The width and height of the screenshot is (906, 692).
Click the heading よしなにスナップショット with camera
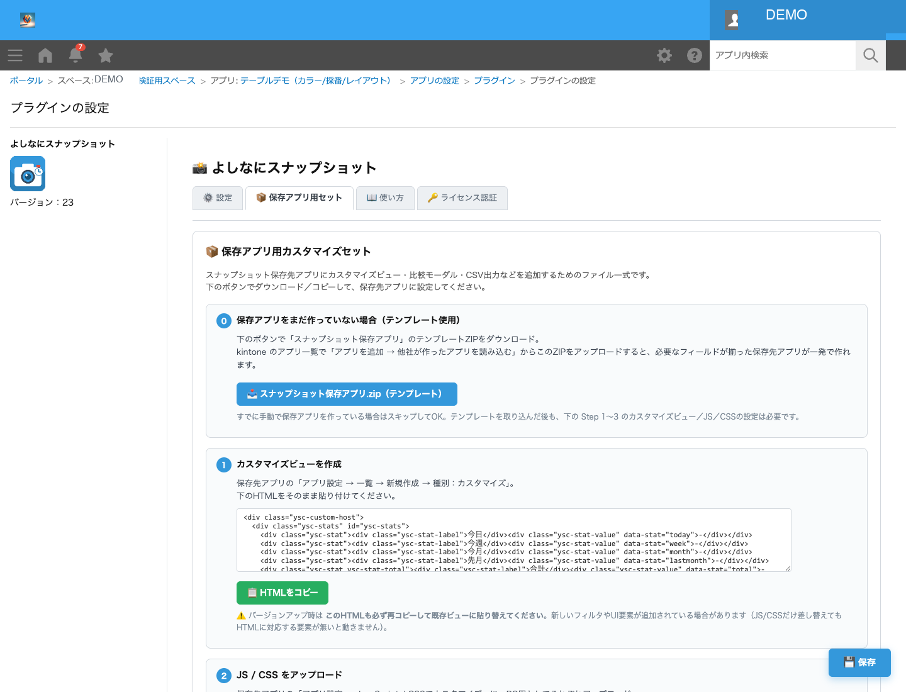point(284,168)
